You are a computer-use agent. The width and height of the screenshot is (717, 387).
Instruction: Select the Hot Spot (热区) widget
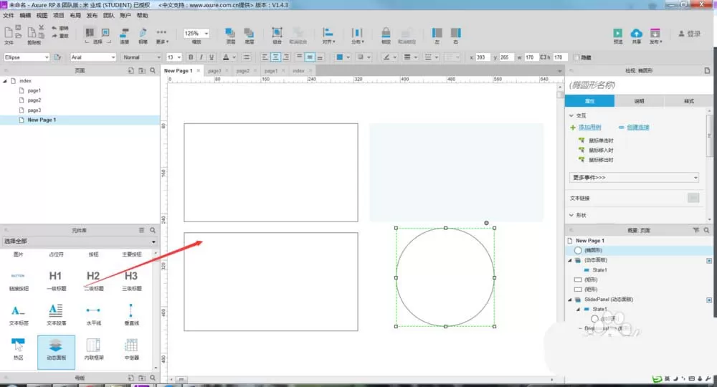[18, 344]
